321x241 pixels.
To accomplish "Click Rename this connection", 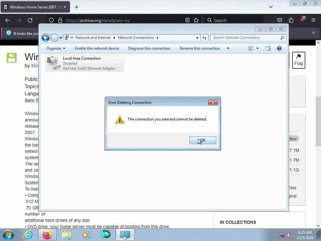I will coord(200,48).
